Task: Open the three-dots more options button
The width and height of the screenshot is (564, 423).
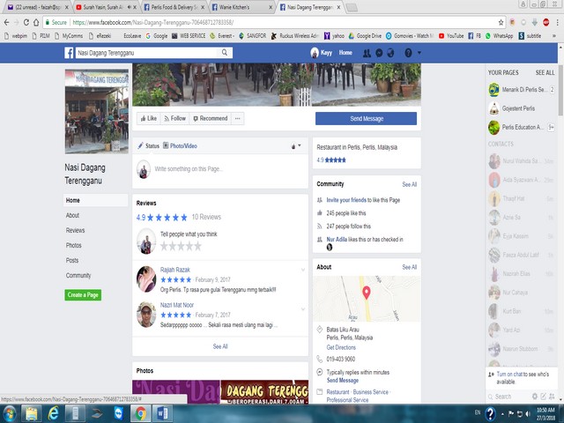Action: (x=238, y=118)
